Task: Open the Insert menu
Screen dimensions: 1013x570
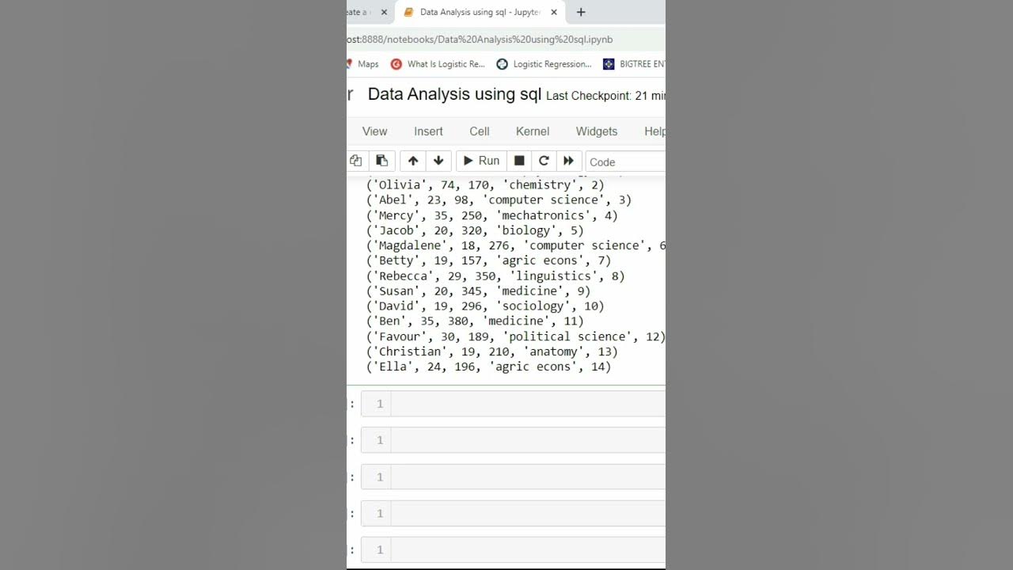Action: [428, 131]
